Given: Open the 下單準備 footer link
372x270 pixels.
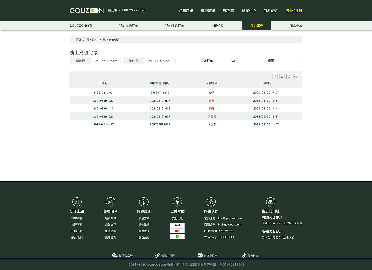Looking at the screenshot, I should (x=77, y=218).
